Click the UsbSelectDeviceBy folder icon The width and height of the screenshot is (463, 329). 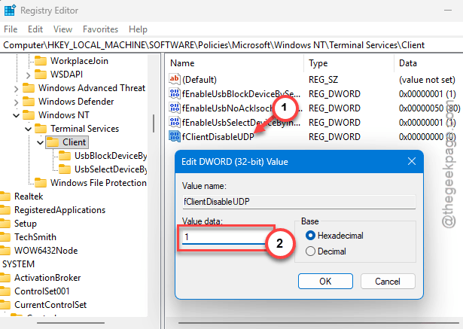coord(65,169)
